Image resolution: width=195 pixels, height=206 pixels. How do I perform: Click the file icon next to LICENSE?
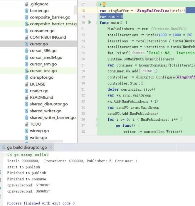click(x=27, y=84)
